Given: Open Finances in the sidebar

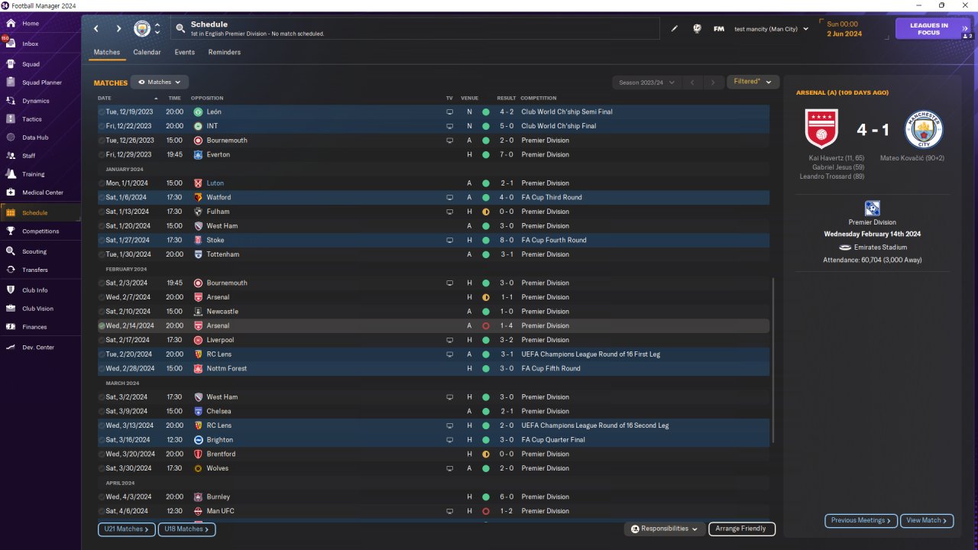Looking at the screenshot, I should [x=35, y=327].
